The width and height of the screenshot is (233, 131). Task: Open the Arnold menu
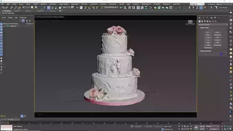tap(122, 4)
